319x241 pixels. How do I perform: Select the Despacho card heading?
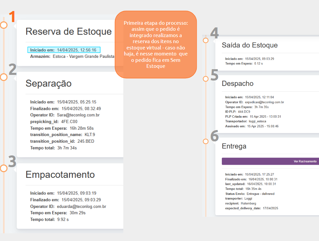238,84
